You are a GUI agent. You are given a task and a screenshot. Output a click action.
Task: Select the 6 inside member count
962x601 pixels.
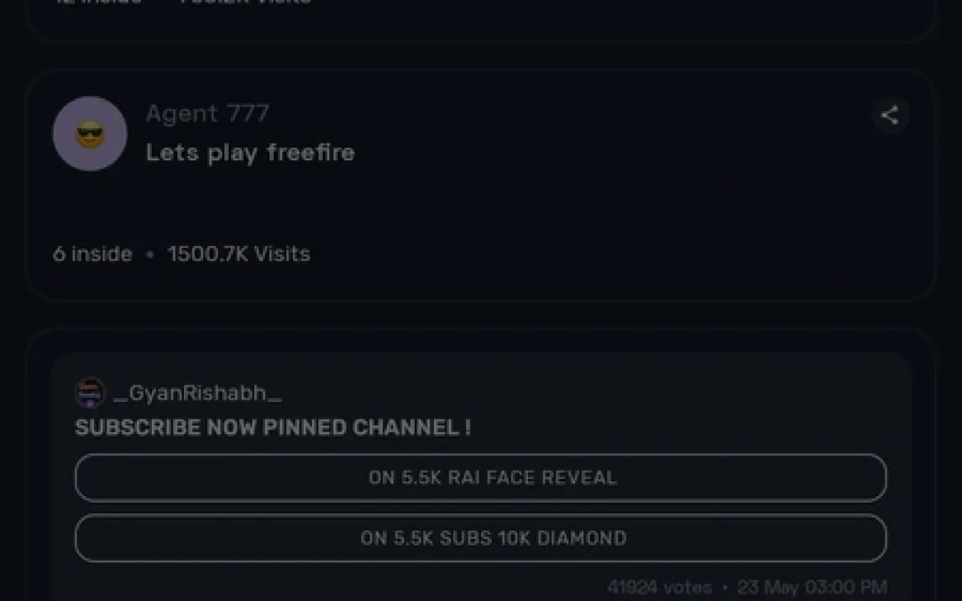(92, 253)
